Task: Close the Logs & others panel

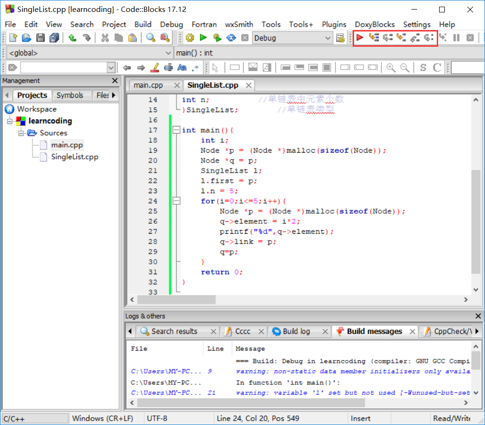Action: tap(478, 316)
